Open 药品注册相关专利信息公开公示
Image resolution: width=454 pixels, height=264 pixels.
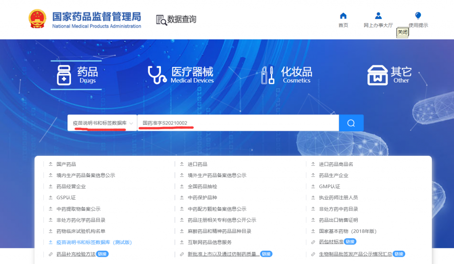(222, 220)
